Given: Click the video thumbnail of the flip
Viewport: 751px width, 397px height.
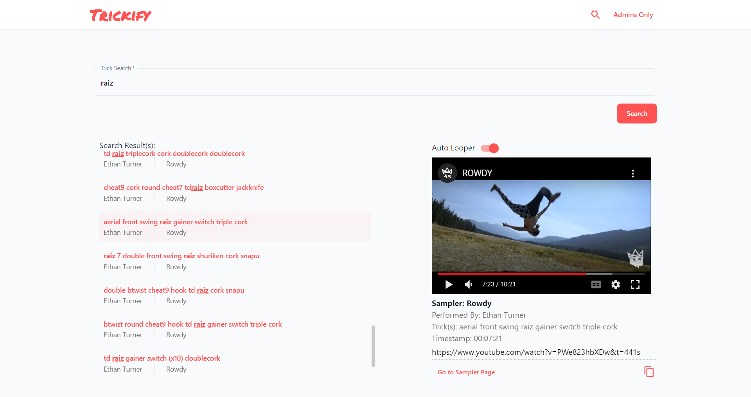Looking at the screenshot, I should (x=541, y=225).
